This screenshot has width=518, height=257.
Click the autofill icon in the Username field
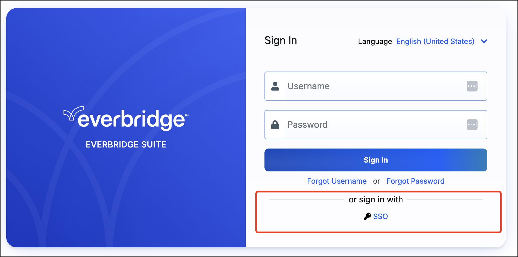tap(472, 86)
